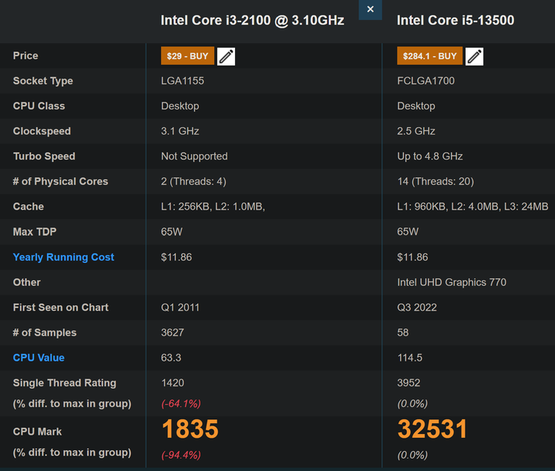Click the 3952 single thread rating
This screenshot has width=555, height=471.
tap(409, 383)
